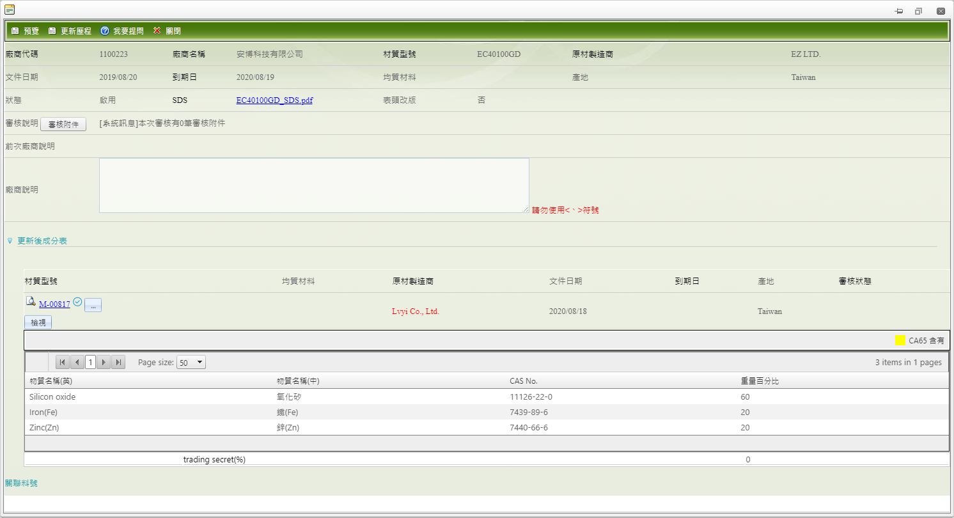This screenshot has height=518, width=954.
Task: Click the restore window icon in title bar
Action: click(x=918, y=11)
